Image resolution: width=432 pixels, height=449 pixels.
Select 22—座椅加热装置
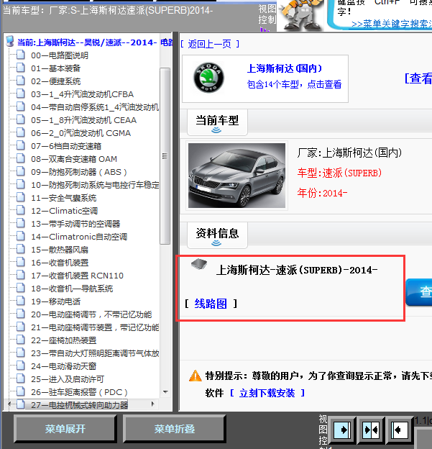(63, 340)
